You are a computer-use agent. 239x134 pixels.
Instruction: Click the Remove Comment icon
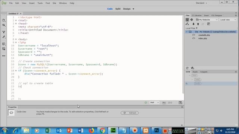(4, 49)
